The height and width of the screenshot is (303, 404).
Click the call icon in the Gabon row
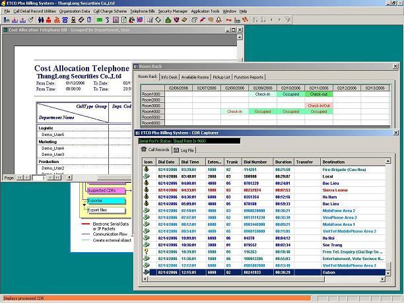pos(148,271)
